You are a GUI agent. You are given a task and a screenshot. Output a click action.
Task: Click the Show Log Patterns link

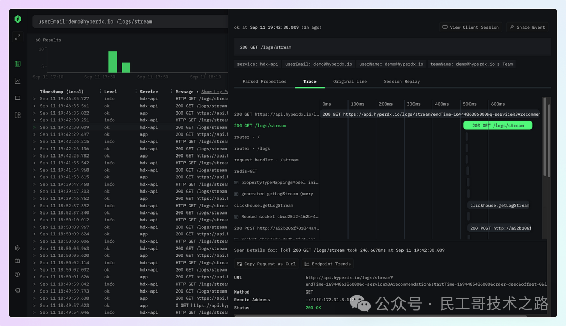[x=214, y=92]
